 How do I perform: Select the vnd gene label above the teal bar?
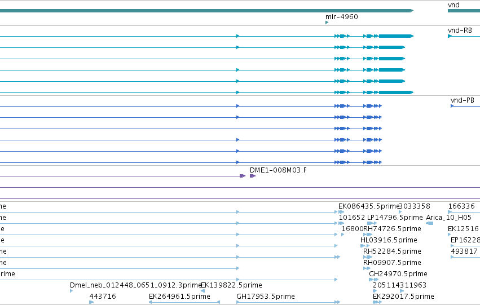[453, 5]
